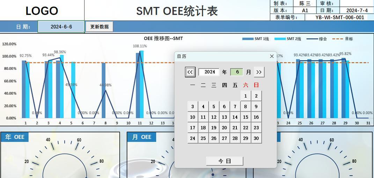Choose day 15 in the calendar
The image size is (374, 178).
(246, 117)
